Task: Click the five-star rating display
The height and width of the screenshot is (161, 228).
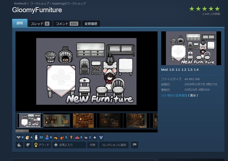Action: click(204, 9)
